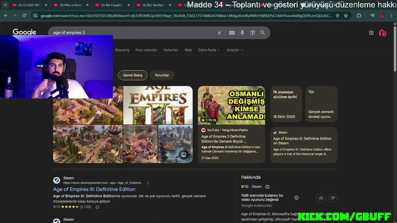397x223 pixels.
Task: View site information in the address bar
Action: click(35, 15)
